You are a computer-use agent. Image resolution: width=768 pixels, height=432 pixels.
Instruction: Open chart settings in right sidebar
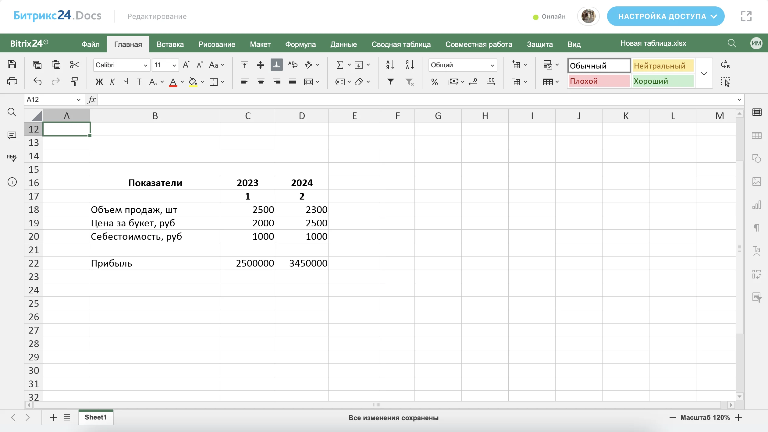tap(757, 205)
